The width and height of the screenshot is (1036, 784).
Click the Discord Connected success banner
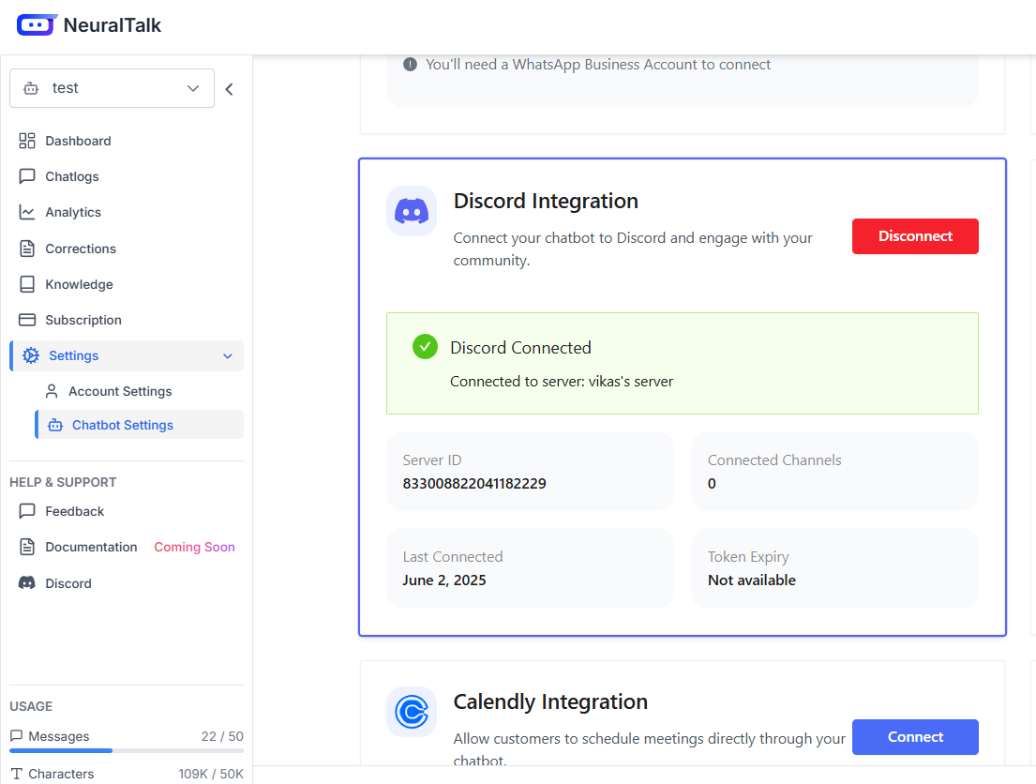click(682, 363)
